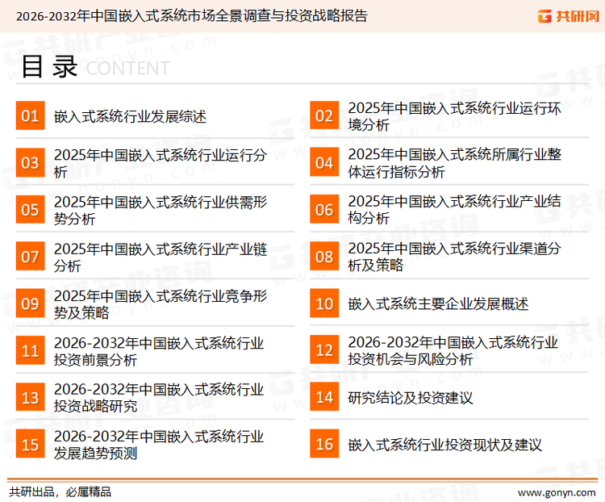The image size is (605, 502).
Task: Select chapter title 2026-2032年中国嵌入式系统行业发展趋势预测
Action: tap(159, 445)
